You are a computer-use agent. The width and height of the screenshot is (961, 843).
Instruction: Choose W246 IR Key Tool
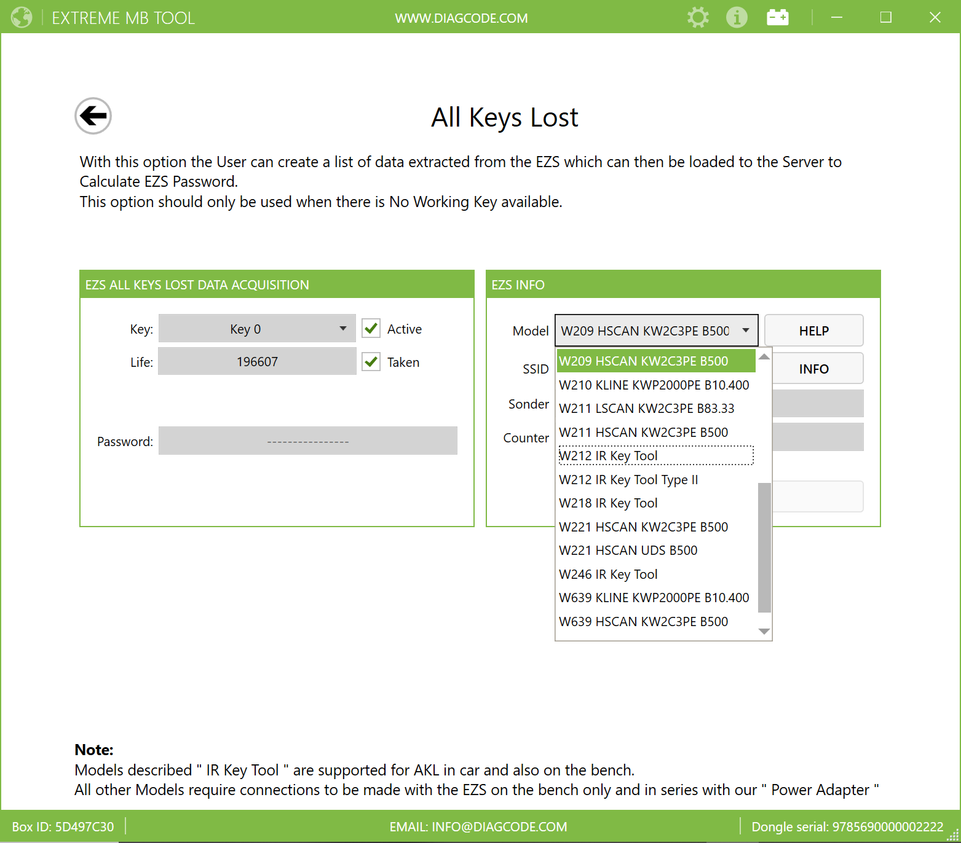pos(656,574)
